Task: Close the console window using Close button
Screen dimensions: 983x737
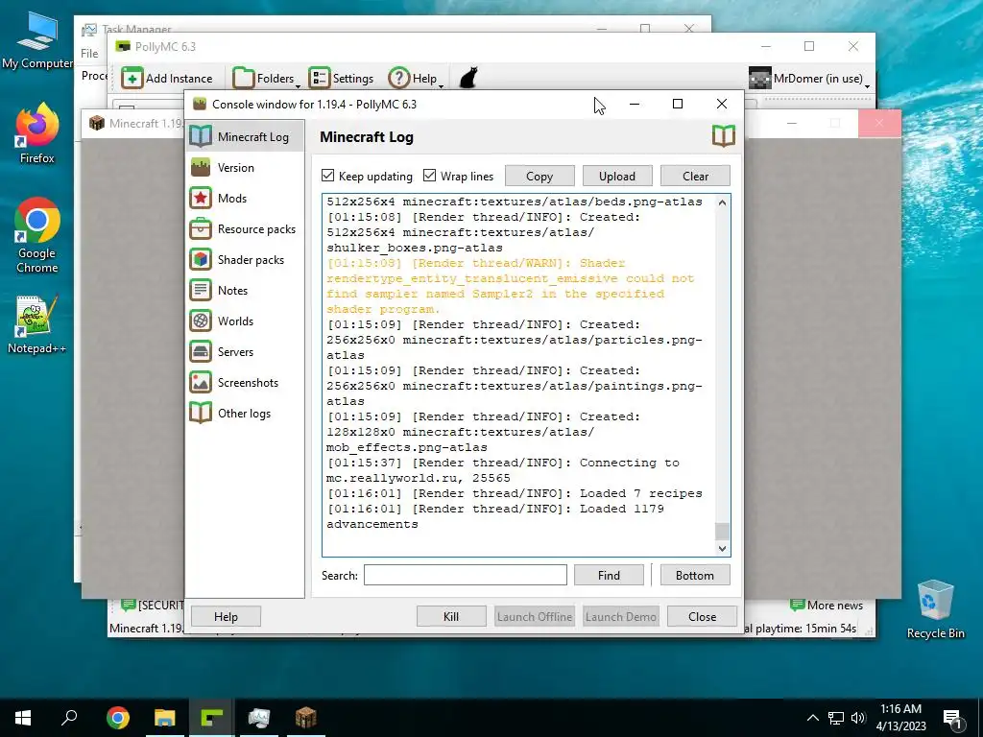Action: [702, 617]
